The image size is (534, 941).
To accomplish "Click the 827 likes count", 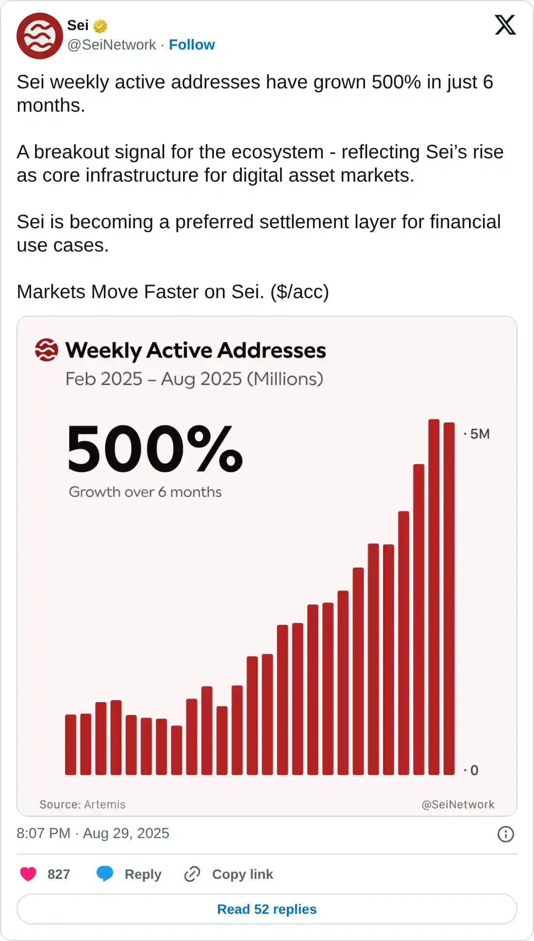I will pyautogui.click(x=59, y=874).
